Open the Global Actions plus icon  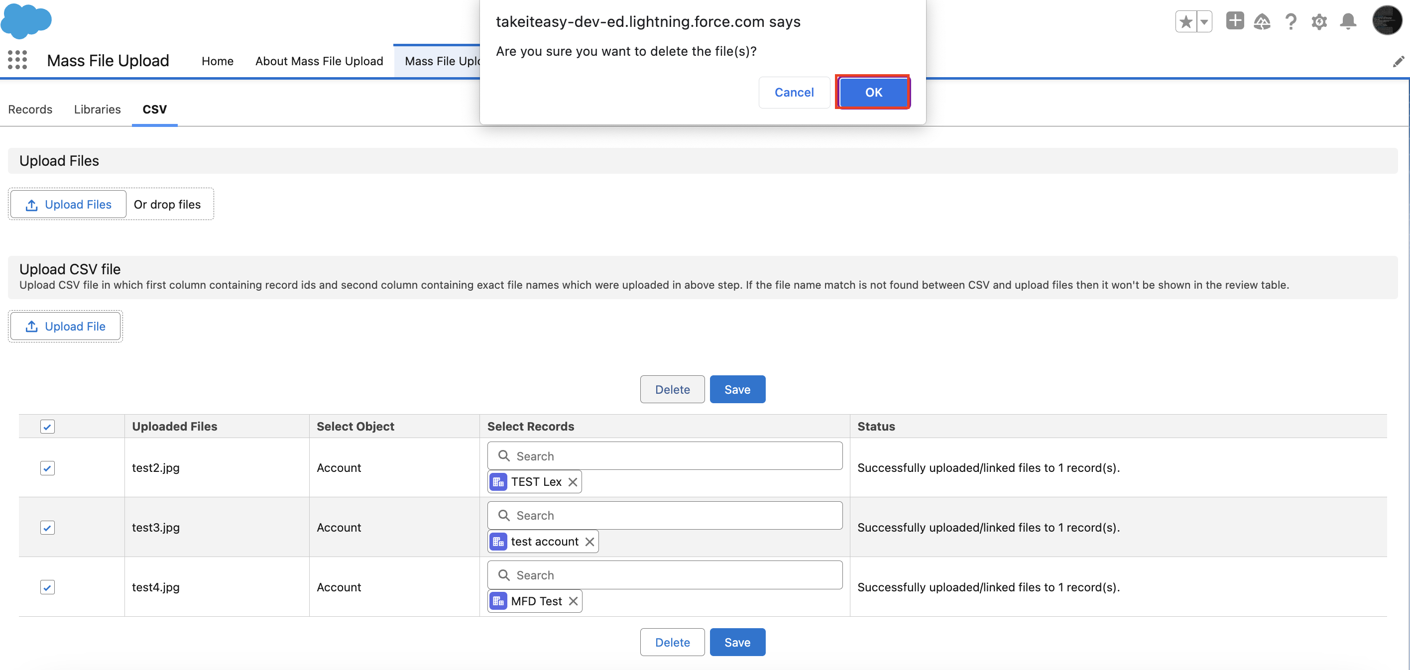(1235, 21)
